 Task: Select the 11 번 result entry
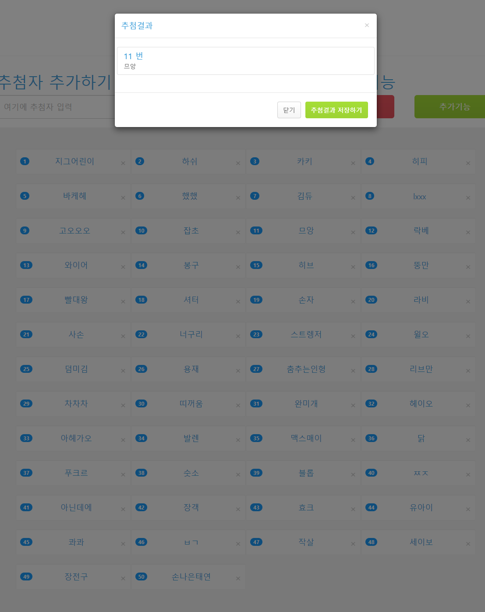click(245, 61)
